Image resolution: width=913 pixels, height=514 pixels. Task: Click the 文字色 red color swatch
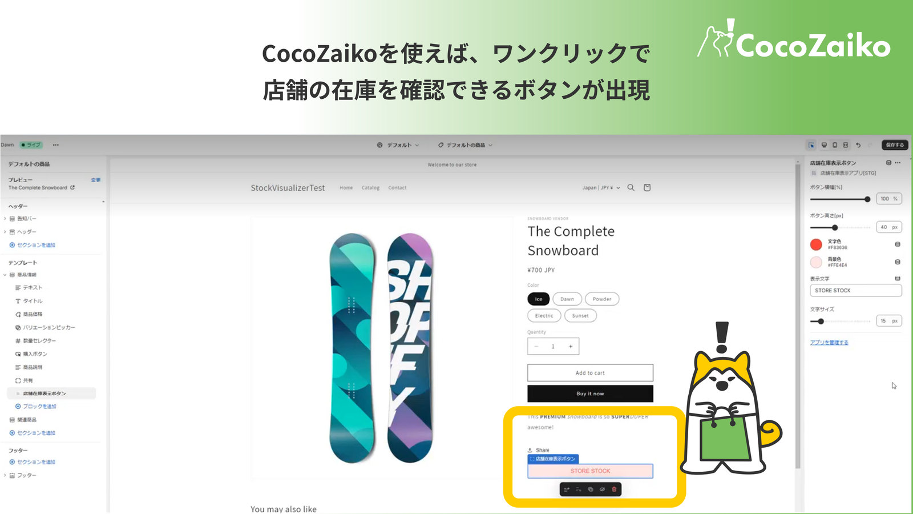816,244
